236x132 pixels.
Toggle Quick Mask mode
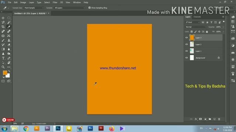click(3, 81)
